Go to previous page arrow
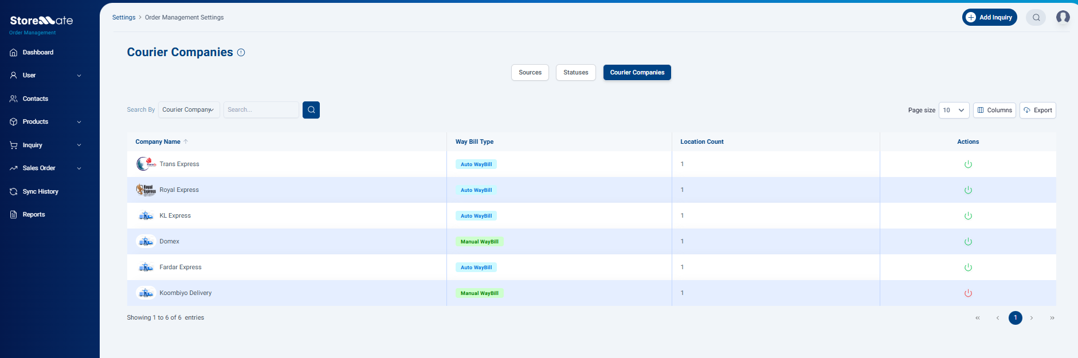The image size is (1078, 358). (998, 318)
